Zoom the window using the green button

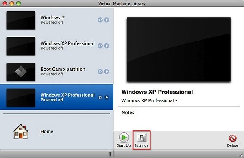(19, 3)
